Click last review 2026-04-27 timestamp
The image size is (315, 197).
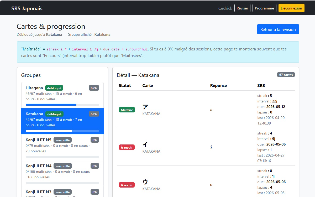point(271,158)
